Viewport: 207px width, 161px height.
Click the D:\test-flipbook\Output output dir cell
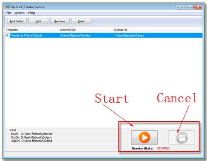tap(129, 36)
